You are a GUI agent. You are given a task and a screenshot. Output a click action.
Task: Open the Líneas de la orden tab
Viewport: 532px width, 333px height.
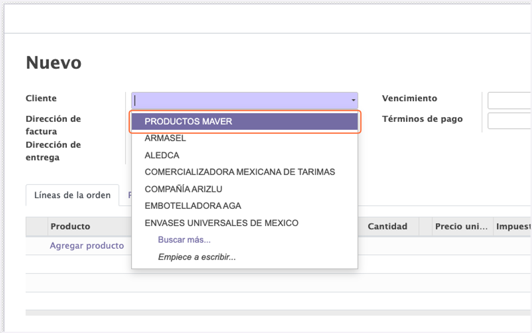[72, 195]
